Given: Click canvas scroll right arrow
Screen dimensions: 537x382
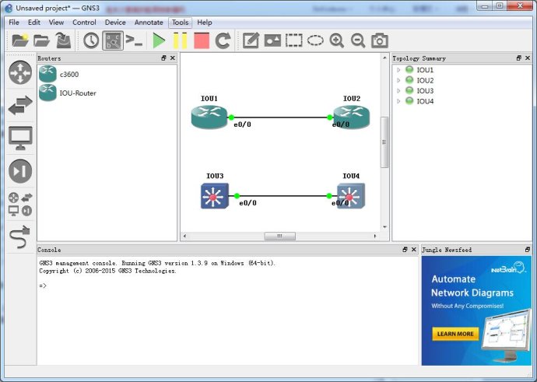Looking at the screenshot, I should tap(375, 236).
